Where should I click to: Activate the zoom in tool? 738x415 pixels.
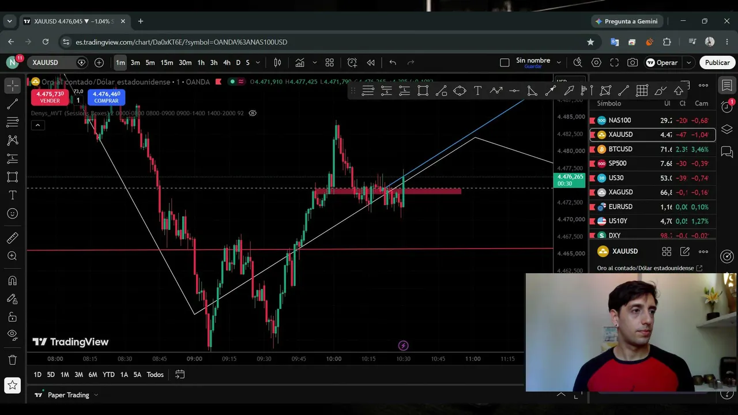[13, 256]
